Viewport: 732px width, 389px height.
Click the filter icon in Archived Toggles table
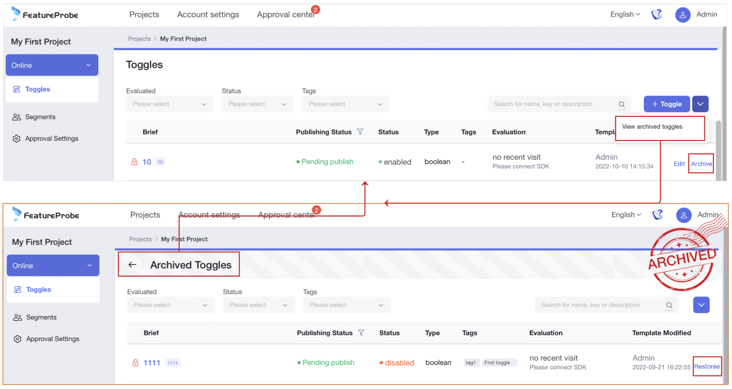[361, 333]
